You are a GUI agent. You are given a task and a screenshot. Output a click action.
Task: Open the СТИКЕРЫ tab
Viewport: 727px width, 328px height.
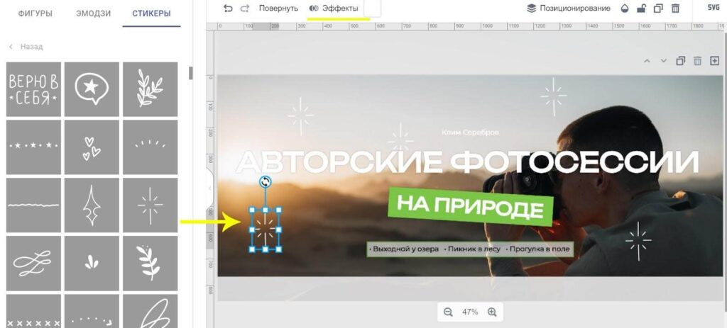[x=152, y=13]
